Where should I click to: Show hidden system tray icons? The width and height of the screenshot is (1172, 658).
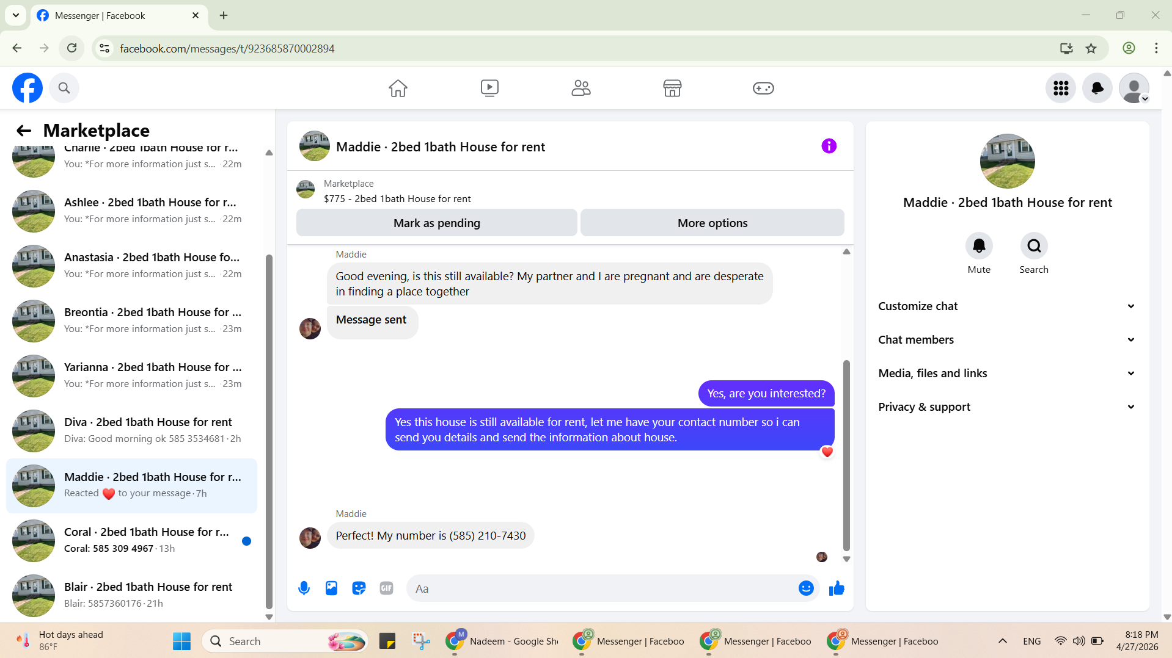pos(1003,641)
